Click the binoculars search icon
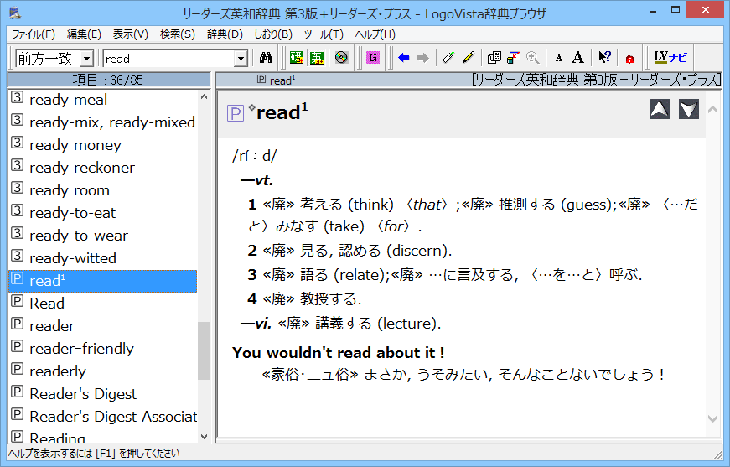 tap(267, 58)
